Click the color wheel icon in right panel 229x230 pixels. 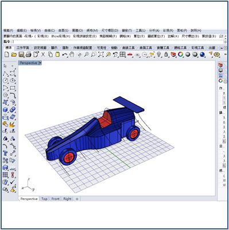(220, 81)
